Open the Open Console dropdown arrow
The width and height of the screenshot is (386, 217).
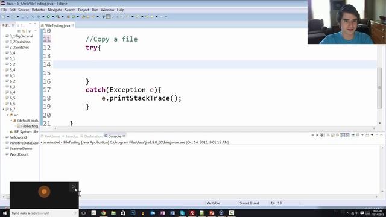click(372, 135)
